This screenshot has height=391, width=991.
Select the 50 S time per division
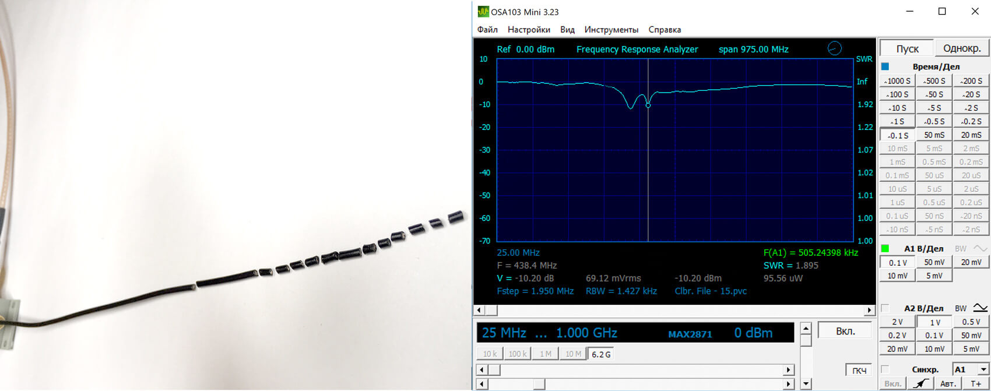tap(934, 94)
